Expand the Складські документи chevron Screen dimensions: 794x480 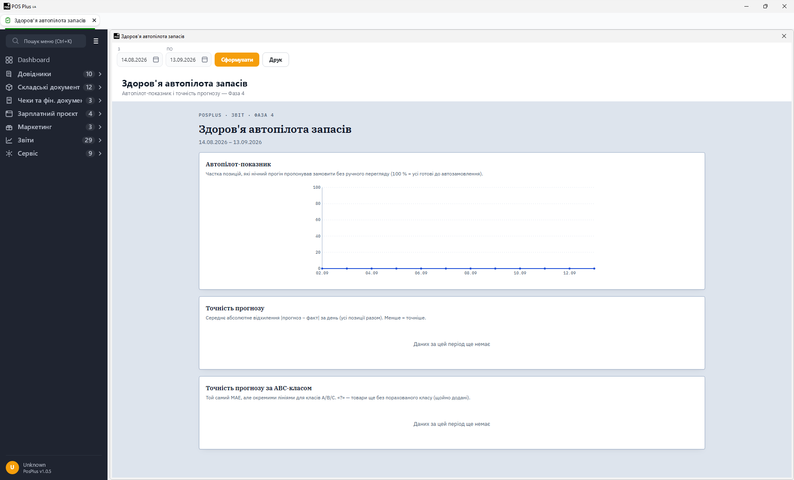point(100,87)
